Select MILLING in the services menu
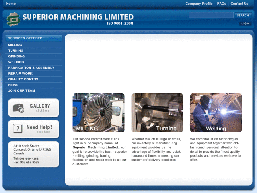This screenshot has height=193, width=257. [15, 45]
